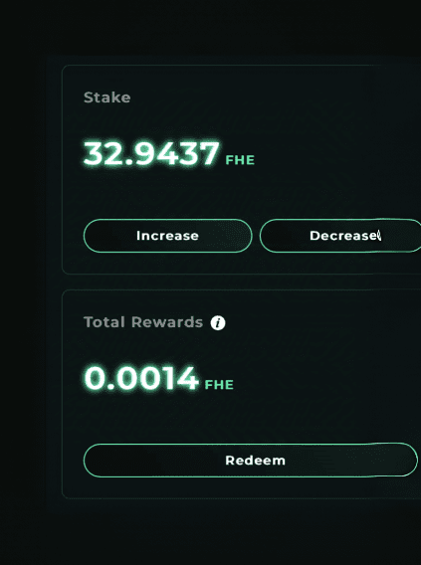Select the Decrease stake button
The width and height of the screenshot is (421, 565).
coord(340,236)
